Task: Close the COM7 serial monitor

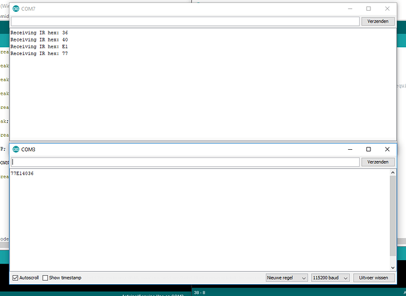Action: (x=387, y=9)
